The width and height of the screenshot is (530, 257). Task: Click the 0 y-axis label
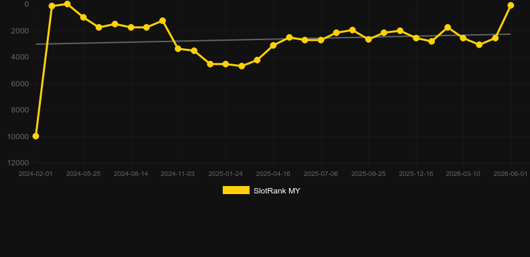pos(27,4)
